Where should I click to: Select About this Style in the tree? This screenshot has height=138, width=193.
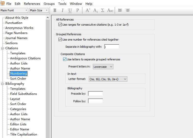click(x=17, y=18)
